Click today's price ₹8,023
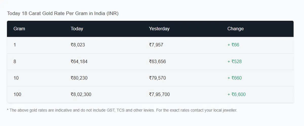This screenshot has height=126, width=304. pos(78,45)
